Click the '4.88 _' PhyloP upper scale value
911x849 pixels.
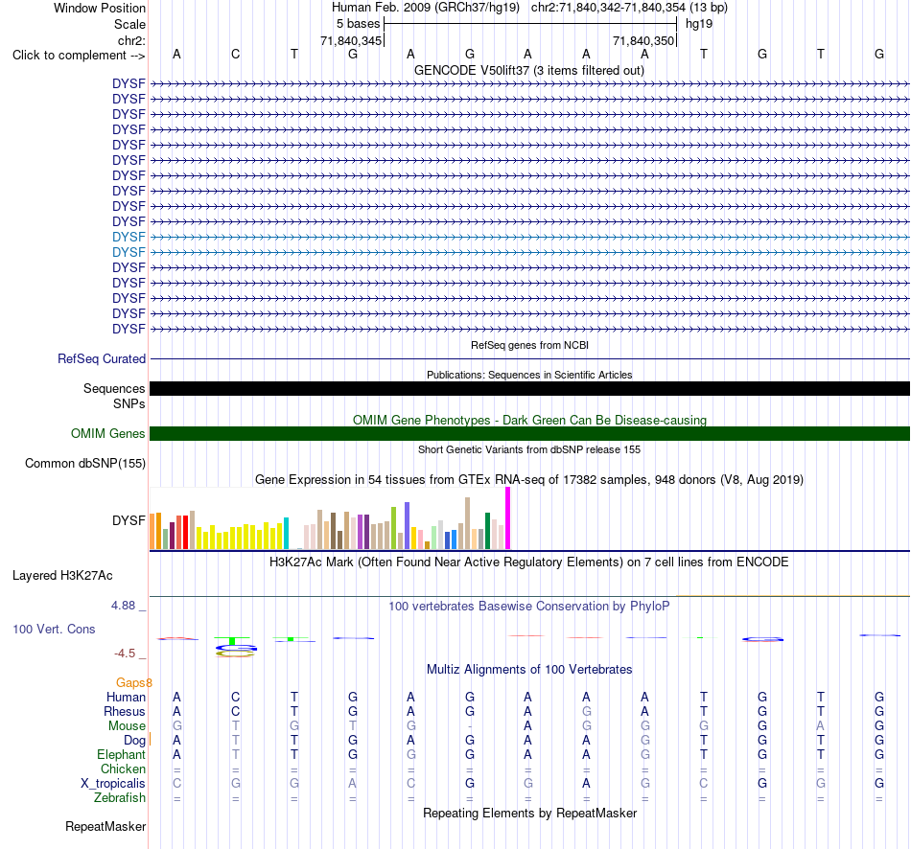click(128, 605)
